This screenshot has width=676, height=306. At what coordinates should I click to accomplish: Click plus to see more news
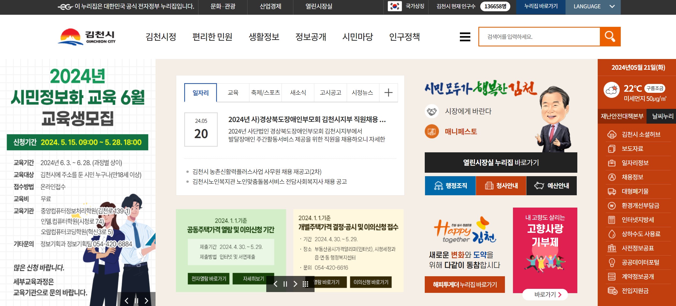[388, 93]
